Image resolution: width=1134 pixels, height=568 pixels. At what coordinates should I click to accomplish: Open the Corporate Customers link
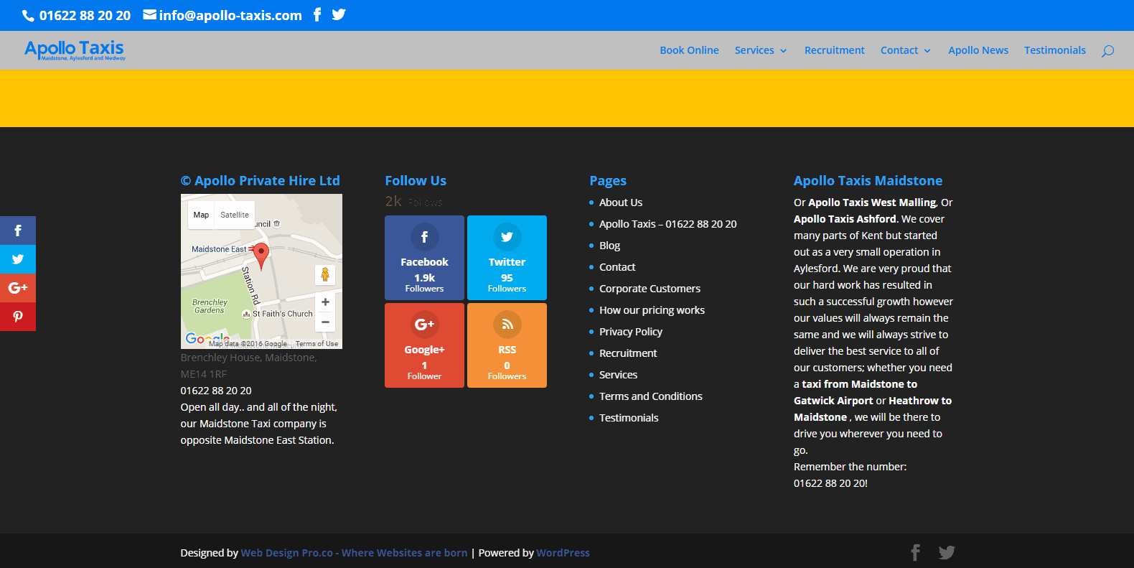pos(650,289)
